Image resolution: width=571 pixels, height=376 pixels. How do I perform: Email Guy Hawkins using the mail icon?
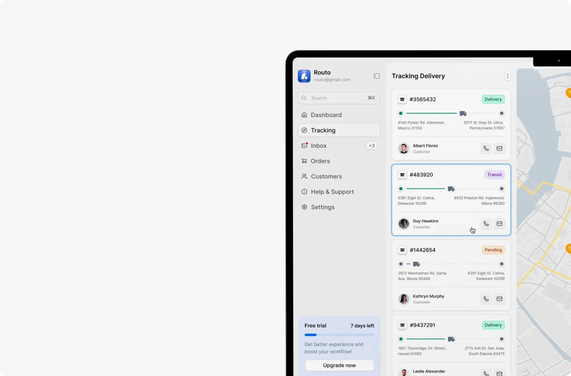(499, 224)
